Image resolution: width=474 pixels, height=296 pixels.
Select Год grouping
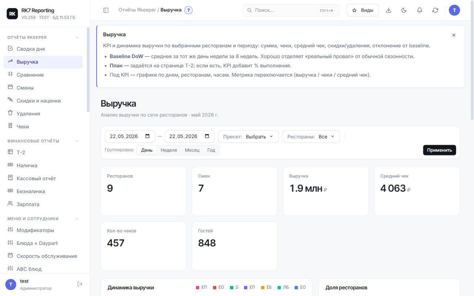(x=211, y=150)
